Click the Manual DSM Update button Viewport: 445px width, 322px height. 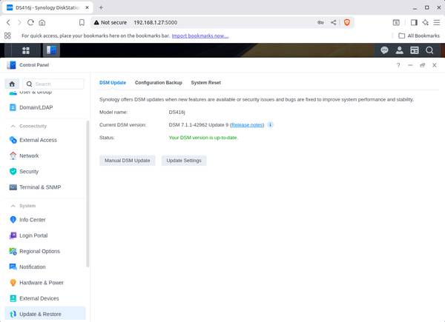tap(127, 160)
